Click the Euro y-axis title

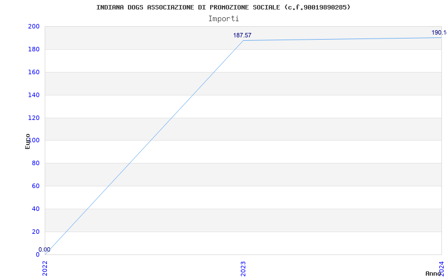(27, 142)
